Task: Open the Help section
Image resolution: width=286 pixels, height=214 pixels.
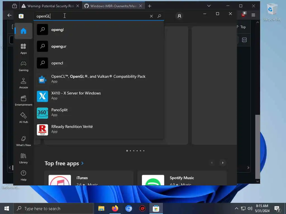Action: 23,176
